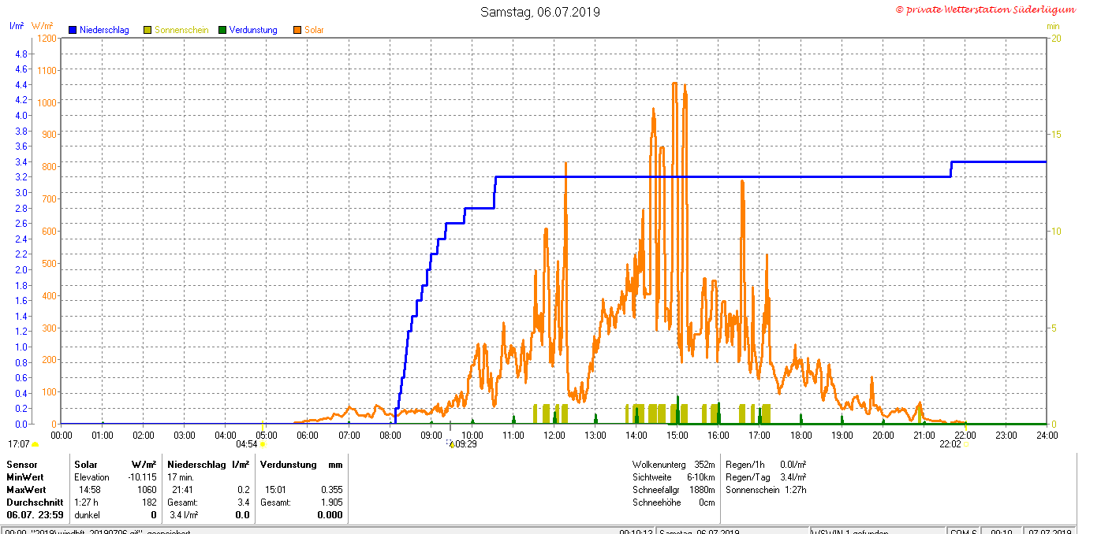The width and height of the screenshot is (1101, 534).
Task: Click the dunkel status text
Action: click(87, 515)
